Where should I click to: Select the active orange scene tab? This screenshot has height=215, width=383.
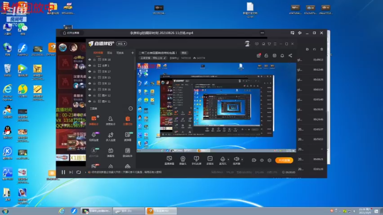point(98,53)
